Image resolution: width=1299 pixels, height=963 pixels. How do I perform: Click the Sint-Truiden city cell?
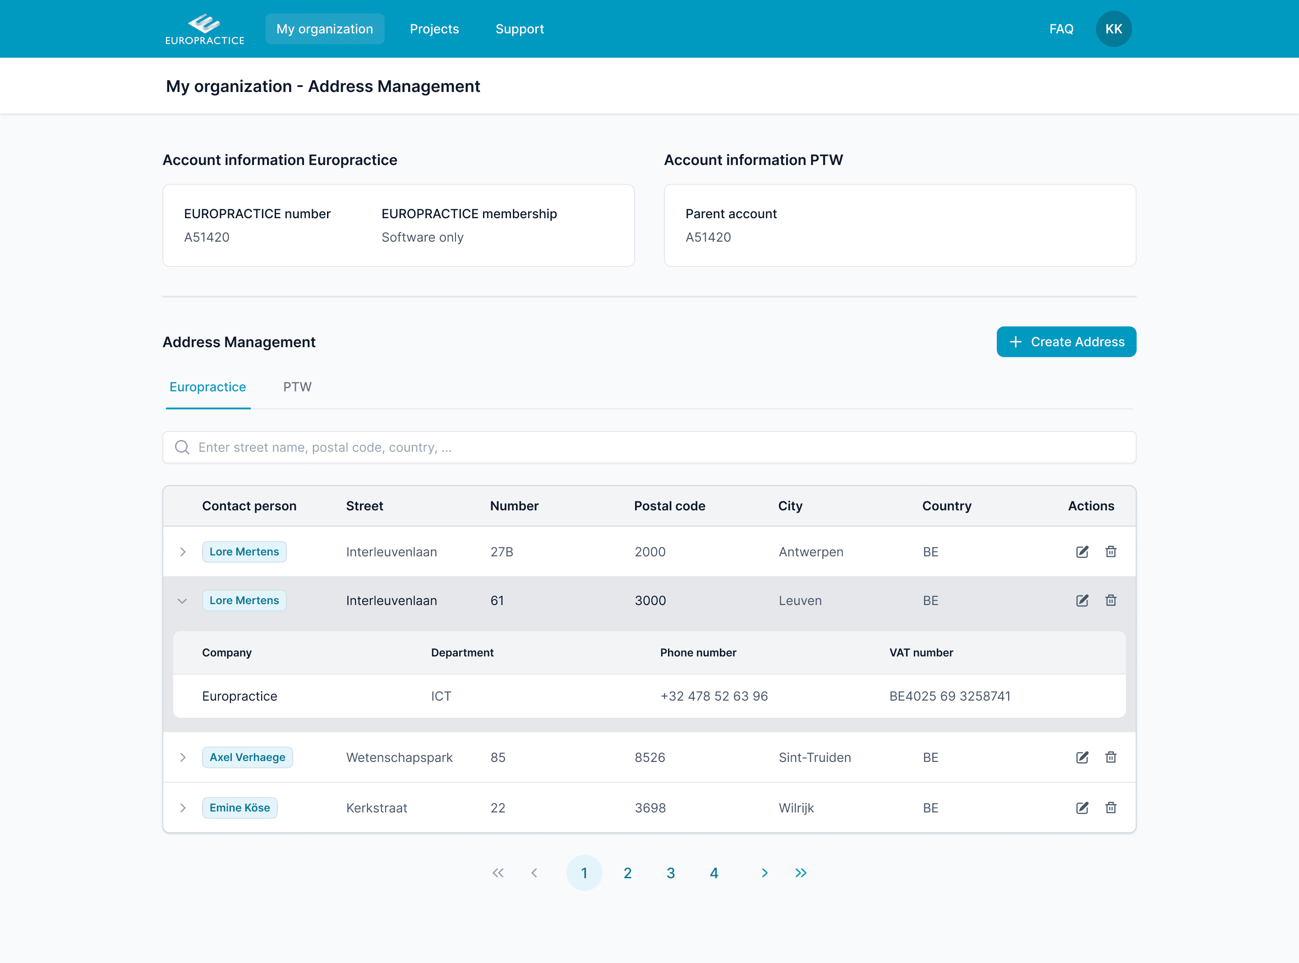[x=815, y=757]
